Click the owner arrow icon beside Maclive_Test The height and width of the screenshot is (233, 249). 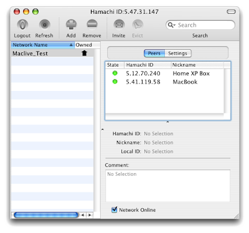click(x=84, y=54)
